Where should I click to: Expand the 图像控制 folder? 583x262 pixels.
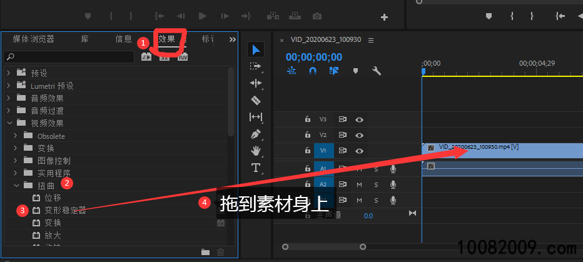[x=16, y=161]
